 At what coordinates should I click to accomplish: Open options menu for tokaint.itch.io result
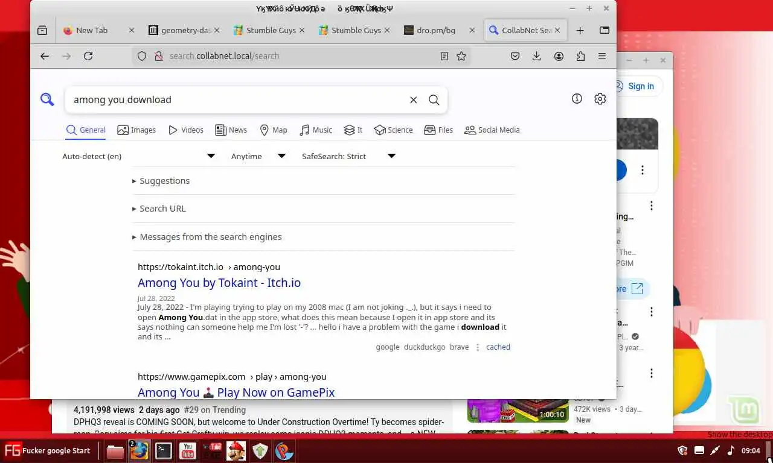pos(478,347)
